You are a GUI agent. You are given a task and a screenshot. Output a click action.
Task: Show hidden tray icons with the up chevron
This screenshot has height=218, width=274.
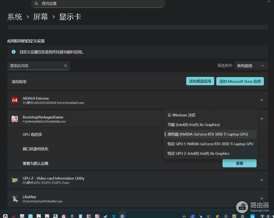(x=184, y=216)
